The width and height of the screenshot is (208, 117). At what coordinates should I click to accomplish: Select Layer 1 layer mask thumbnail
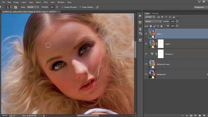tap(161, 44)
